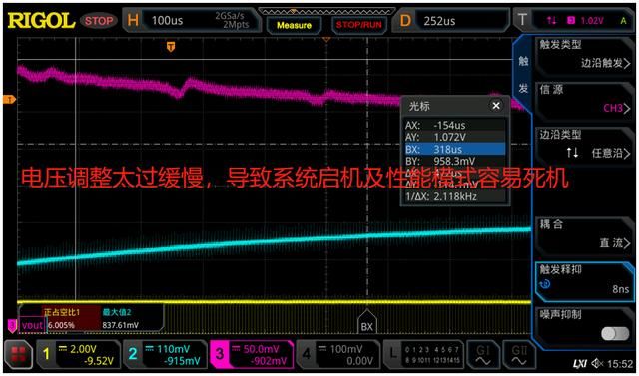The height and width of the screenshot is (376, 639).
Task: Click the 触发 side tab
Action: [523, 75]
